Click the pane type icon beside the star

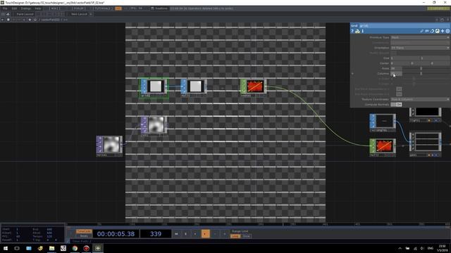click(x=35, y=20)
